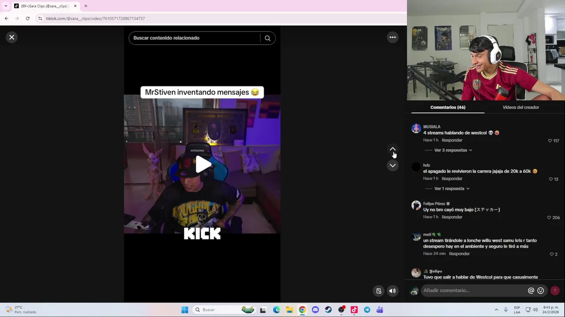This screenshot has width=565, height=317.
Task: Open the clock showing 8:43 p. m.
Action: click(x=550, y=310)
